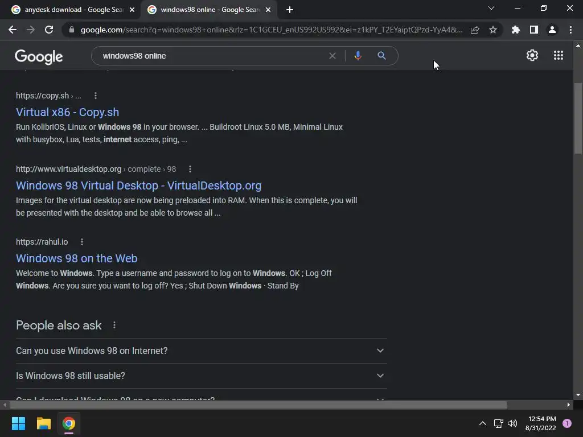583x437 pixels.
Task: Click the browser address bar URL
Action: (x=272, y=30)
